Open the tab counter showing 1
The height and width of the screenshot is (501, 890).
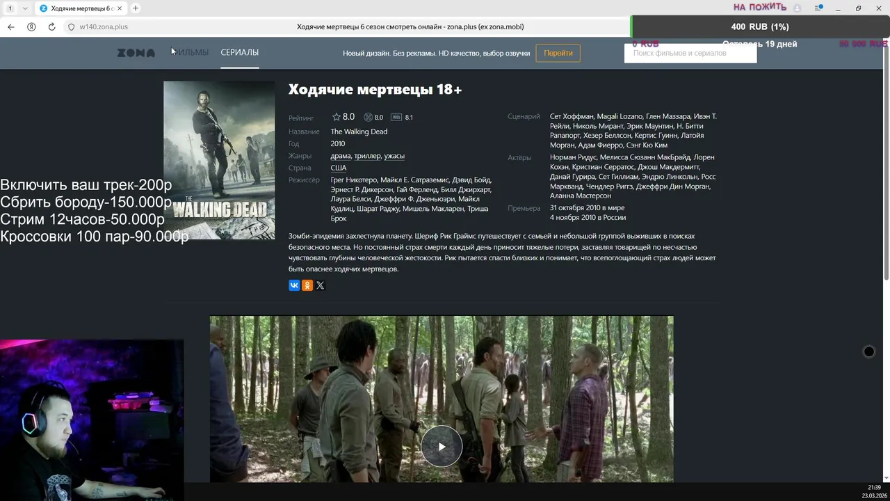tap(10, 8)
